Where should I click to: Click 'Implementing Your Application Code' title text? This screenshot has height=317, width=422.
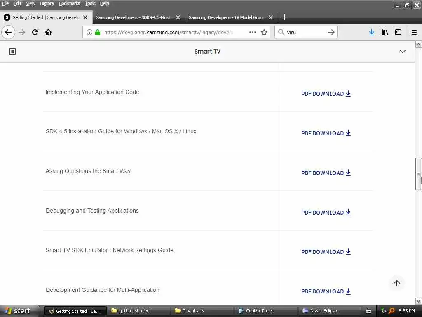point(92,92)
